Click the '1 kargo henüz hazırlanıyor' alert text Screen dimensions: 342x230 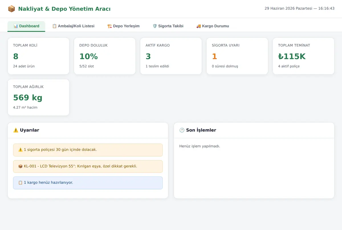pyautogui.click(x=48, y=183)
